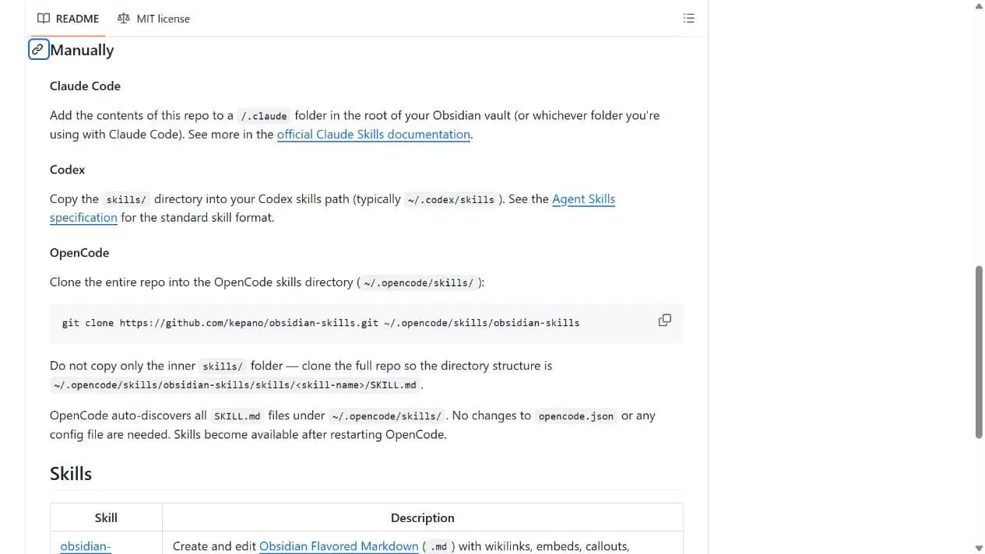Click the MIT license scale icon
The width and height of the screenshot is (985, 554).
pos(123,18)
